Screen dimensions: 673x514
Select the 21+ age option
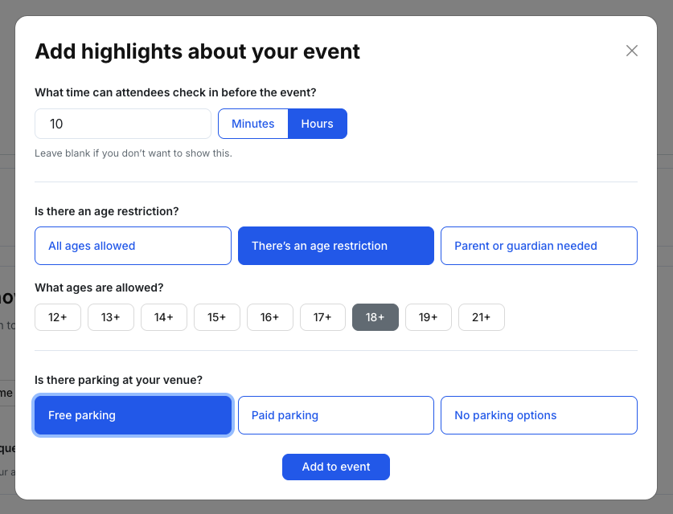tap(482, 317)
